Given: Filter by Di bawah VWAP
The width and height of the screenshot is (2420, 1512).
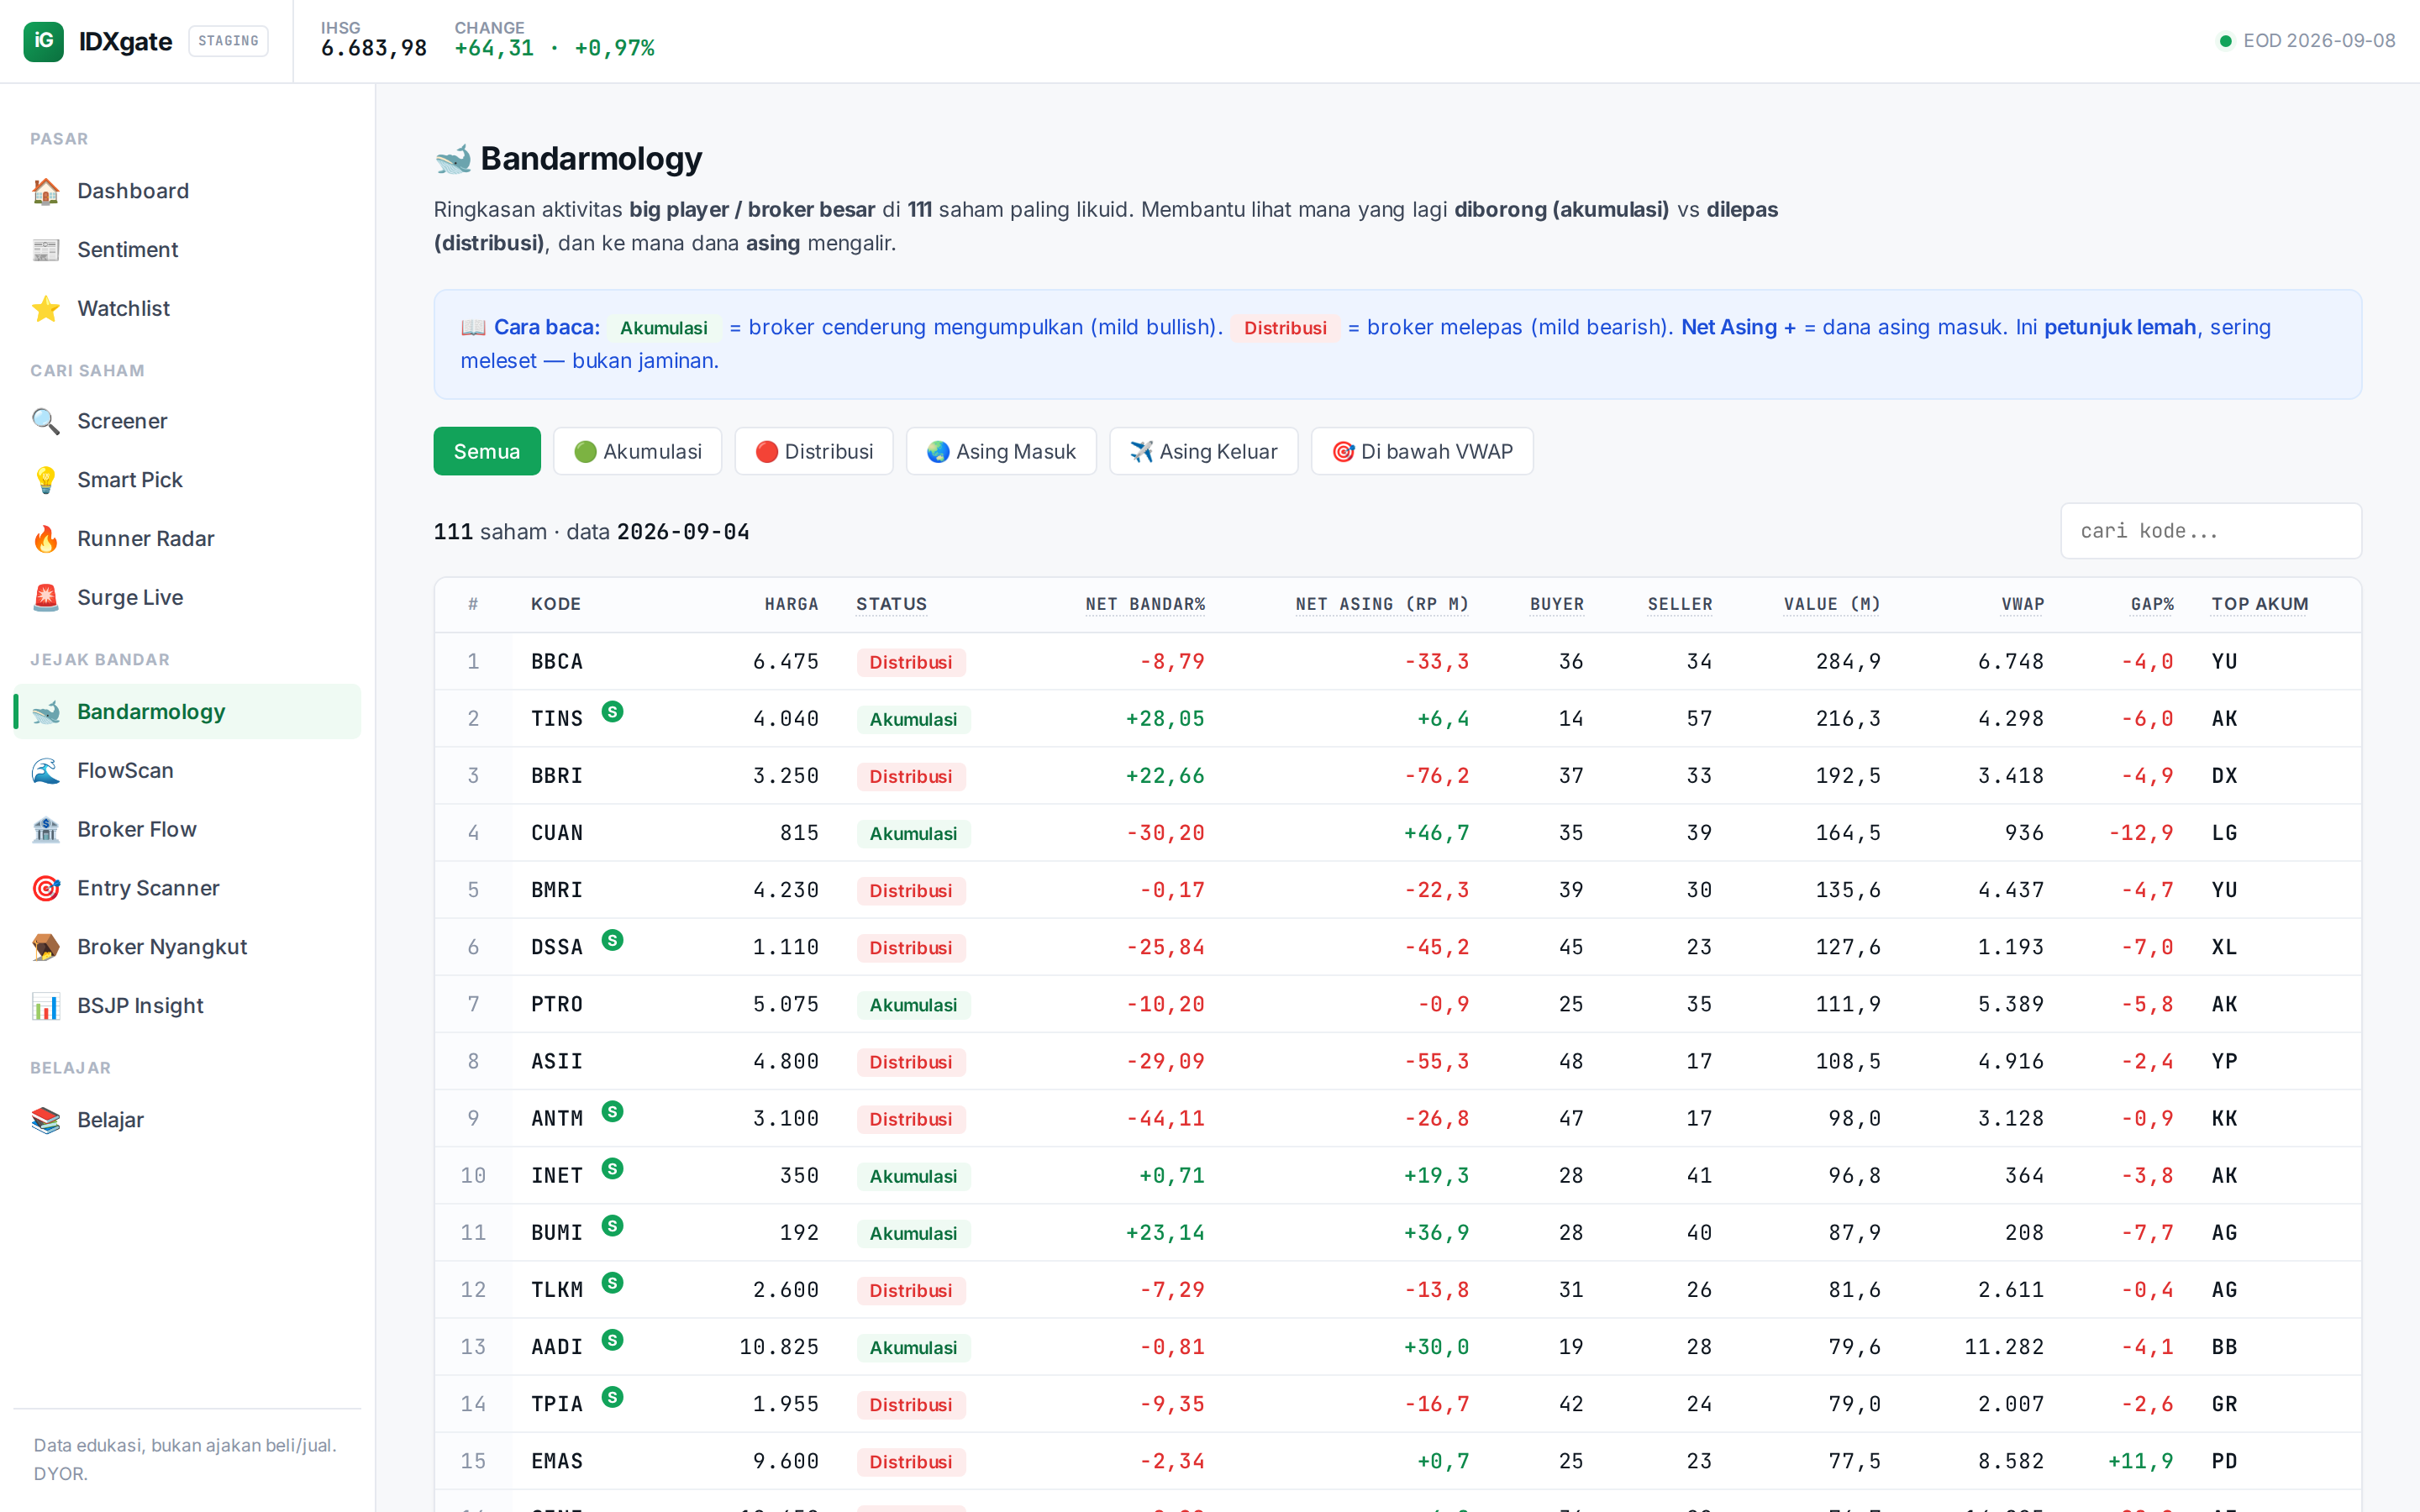Looking at the screenshot, I should point(1422,451).
